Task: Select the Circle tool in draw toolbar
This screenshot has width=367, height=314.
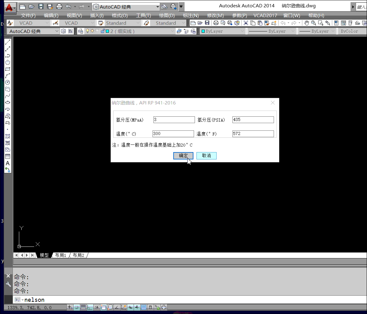Action: pyautogui.click(x=8, y=82)
